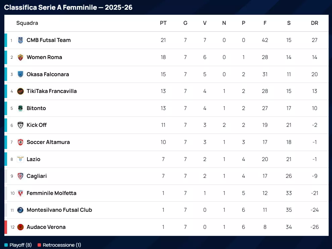332x249 pixels.
Task: Click the TikiTaka Francavilla round logo
Action: coord(20,91)
